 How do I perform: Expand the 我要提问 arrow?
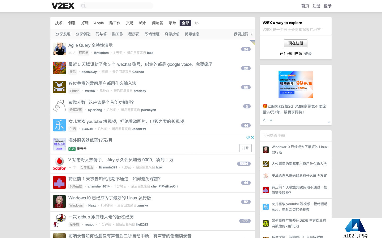251,34
